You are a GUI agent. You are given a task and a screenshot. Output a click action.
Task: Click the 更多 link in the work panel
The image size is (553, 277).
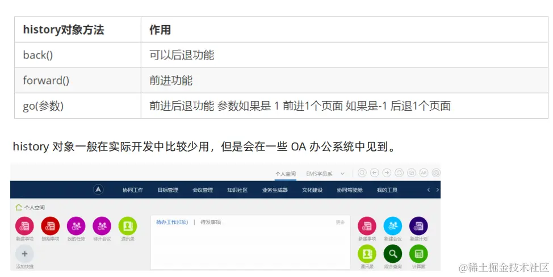[340, 223]
